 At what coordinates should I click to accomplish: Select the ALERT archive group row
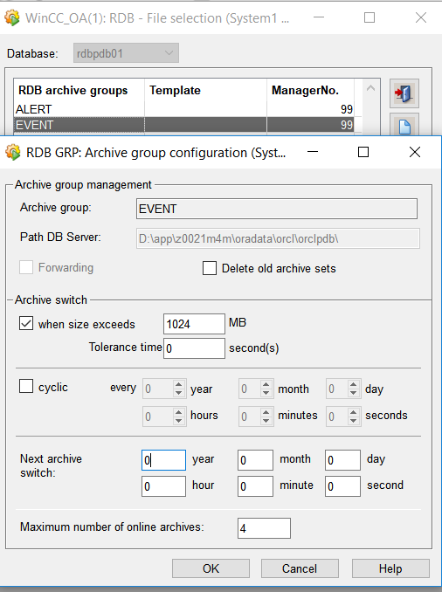[x=184, y=109]
